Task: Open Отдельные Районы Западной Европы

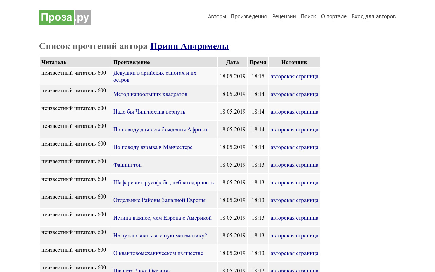Action: [x=159, y=200]
